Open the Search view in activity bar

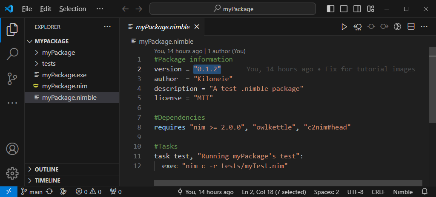pos(12,54)
